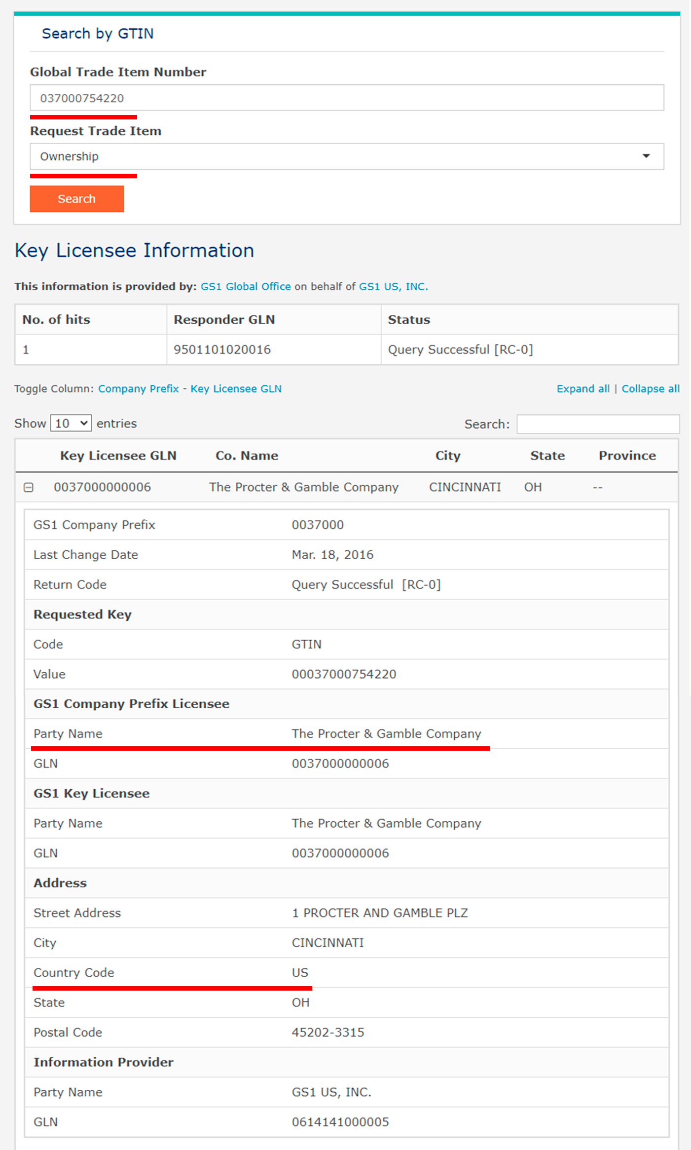Sort by City column header
The height and width of the screenshot is (1150, 691).
[x=448, y=456]
